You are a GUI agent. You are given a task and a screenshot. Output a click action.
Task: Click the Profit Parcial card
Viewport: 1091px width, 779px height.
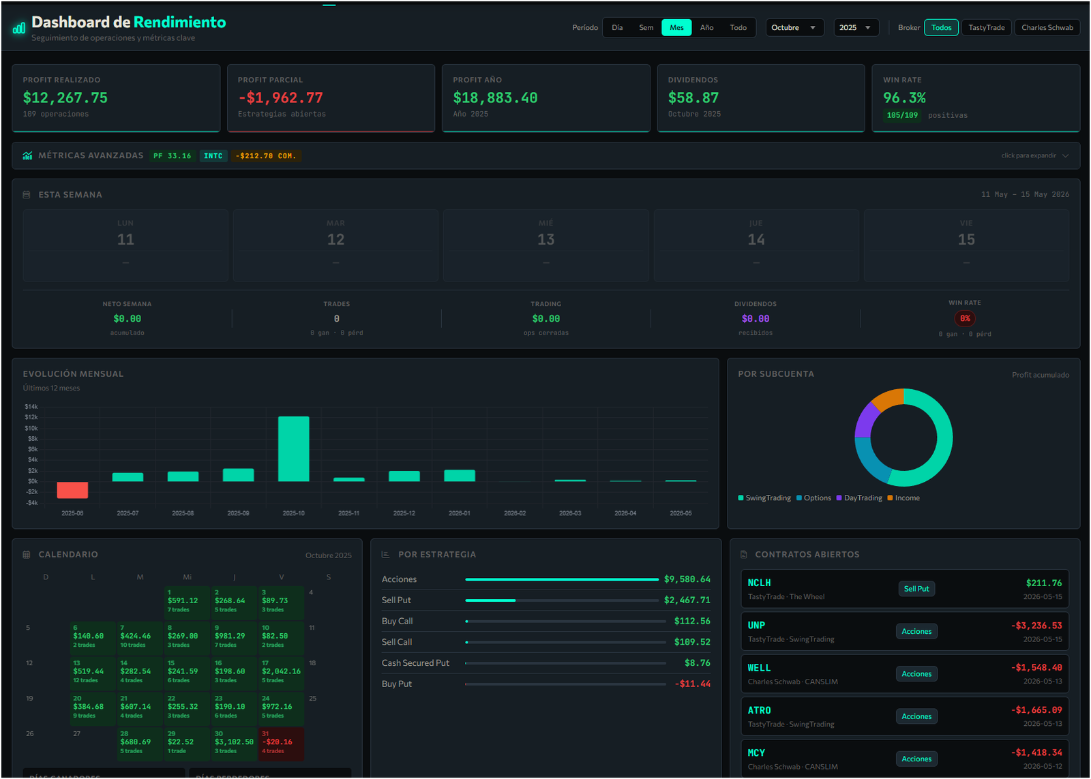(331, 98)
